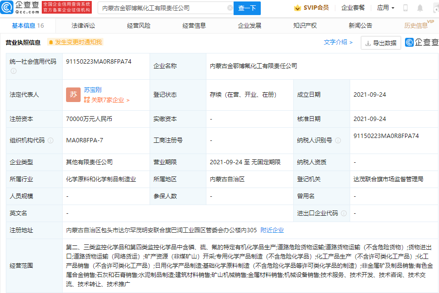
Task: Click into the company search input field
Action: tap(163, 8)
